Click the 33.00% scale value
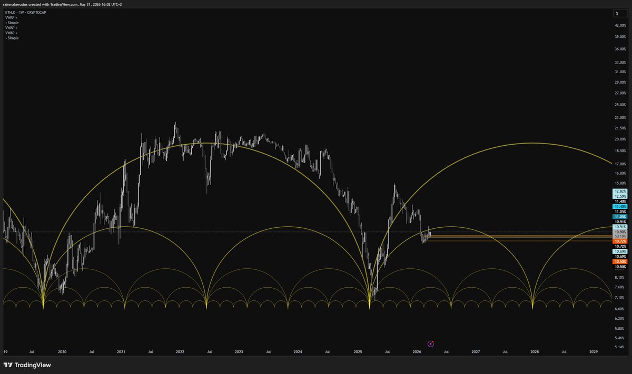632x374 pixels. pyautogui.click(x=620, y=63)
